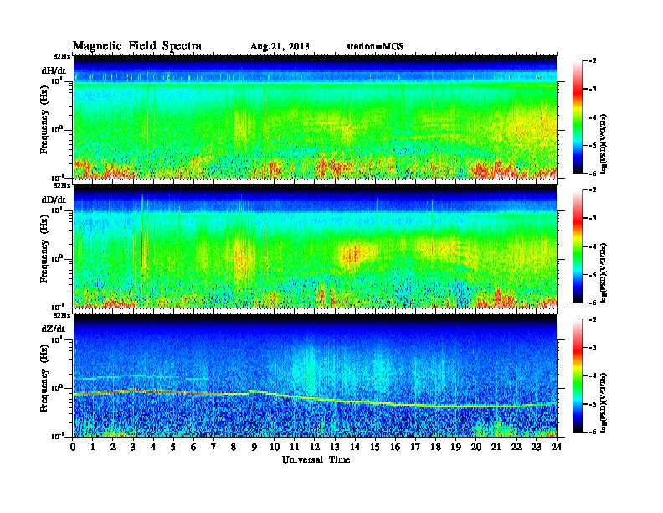Viewport: 663px width, 513px height.
Task: Click the date "Aug.21, 2013"
Action: (x=280, y=47)
